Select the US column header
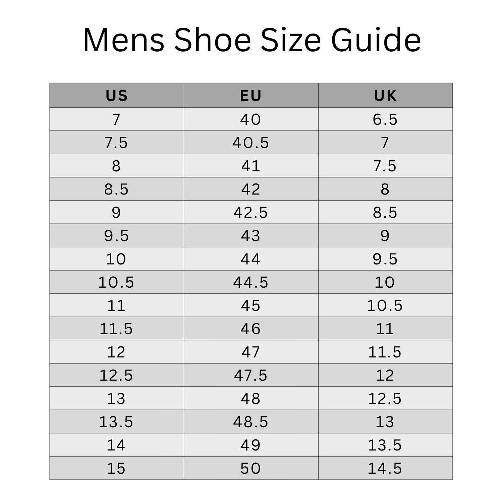The image size is (503, 503). click(116, 96)
